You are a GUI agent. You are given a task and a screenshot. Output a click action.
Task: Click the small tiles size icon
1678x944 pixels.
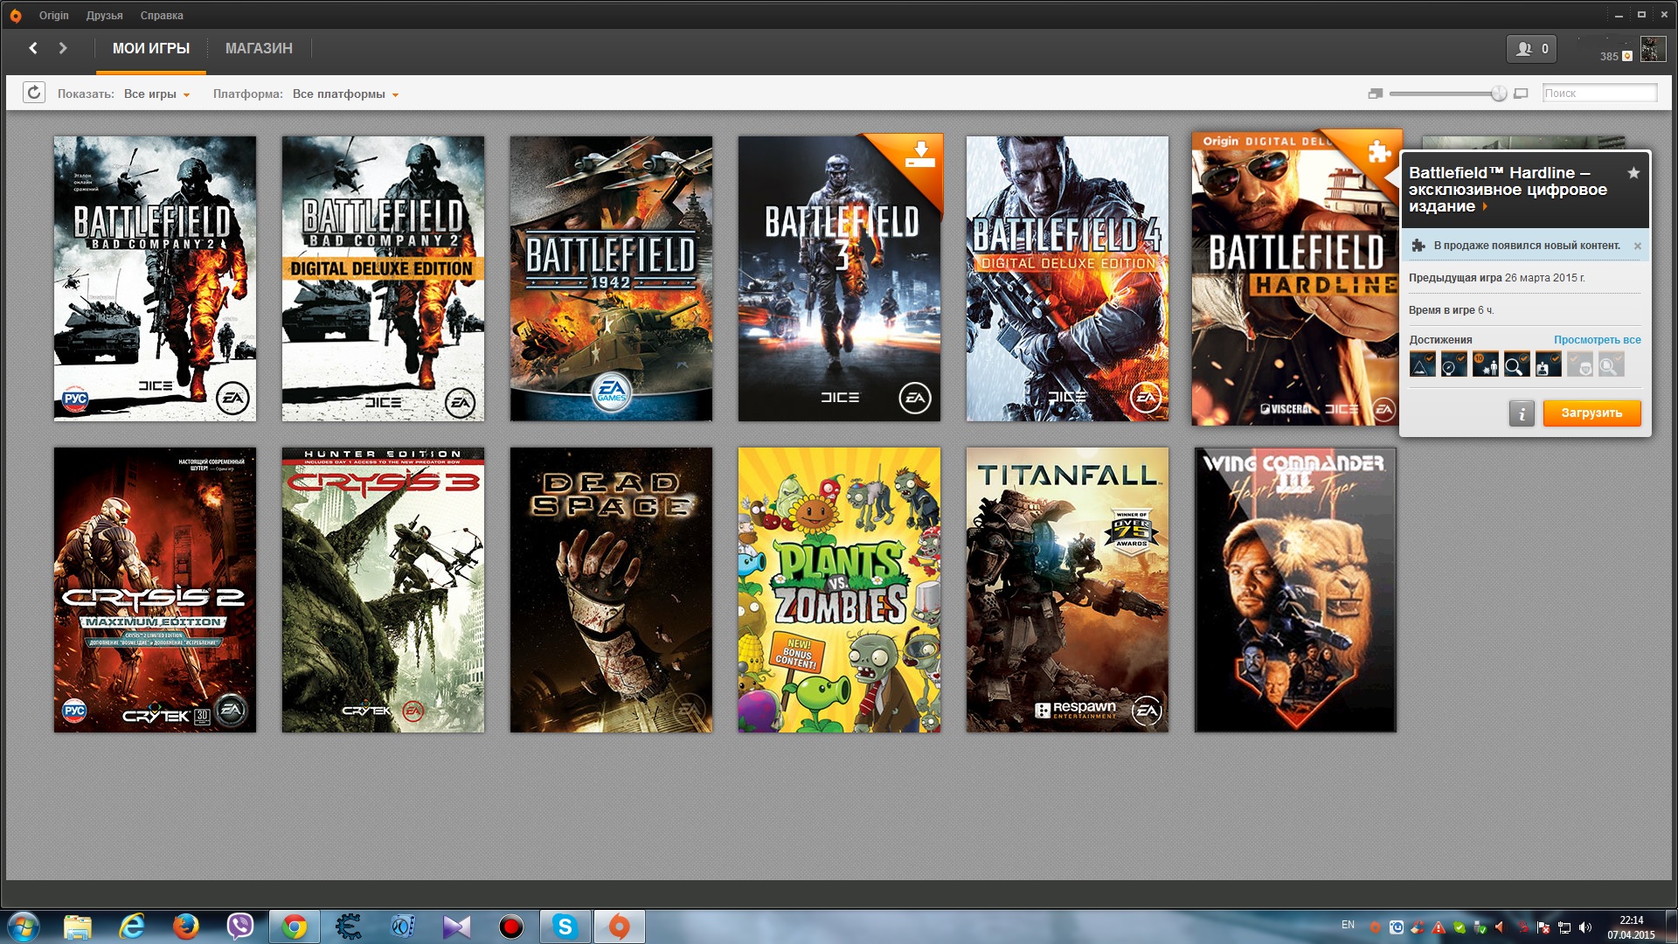pyautogui.click(x=1375, y=94)
